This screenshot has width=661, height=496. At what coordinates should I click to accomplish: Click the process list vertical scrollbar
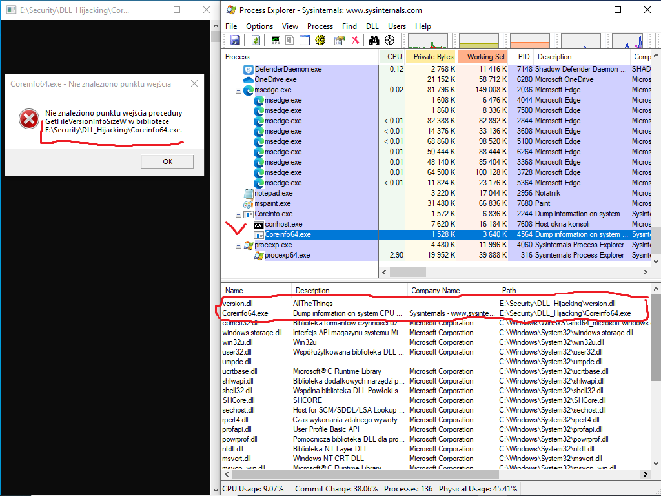(655, 161)
